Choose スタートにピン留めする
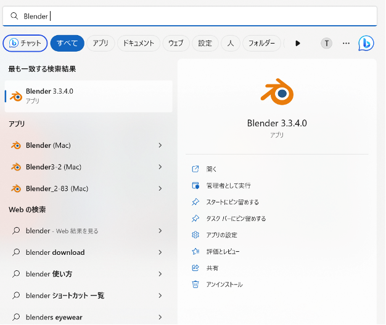386x325 pixels. tap(232, 202)
